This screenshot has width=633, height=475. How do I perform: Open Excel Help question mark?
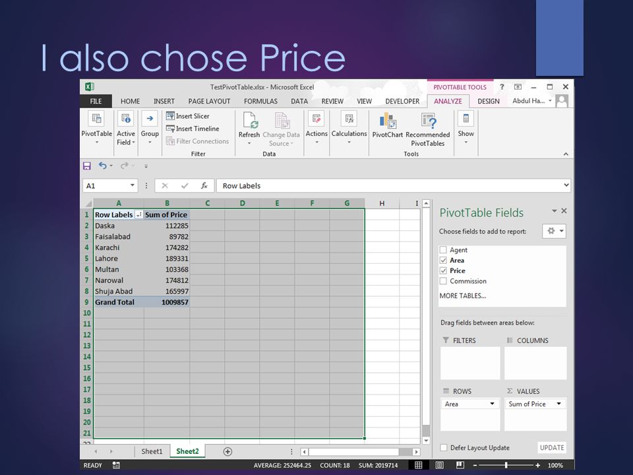click(x=502, y=87)
